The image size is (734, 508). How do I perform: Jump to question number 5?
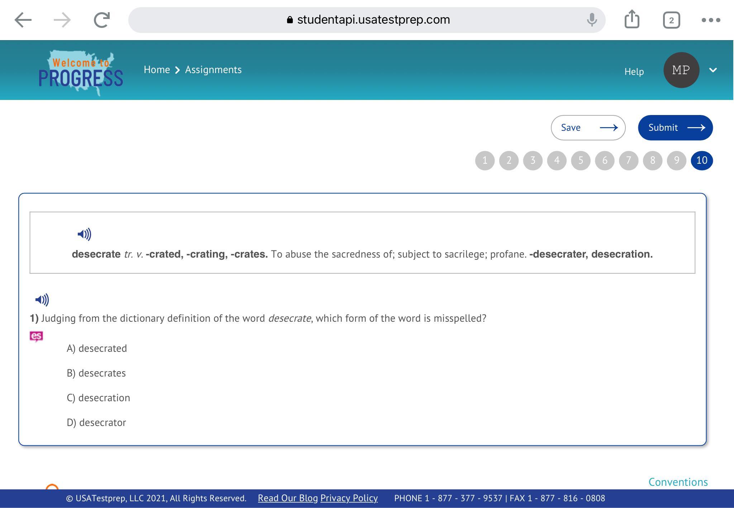(581, 160)
